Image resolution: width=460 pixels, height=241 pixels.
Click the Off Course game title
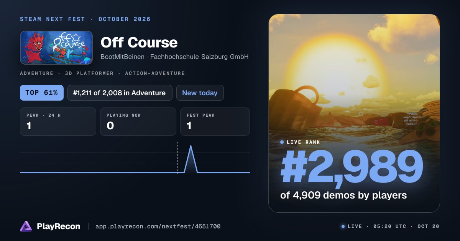tap(139, 42)
